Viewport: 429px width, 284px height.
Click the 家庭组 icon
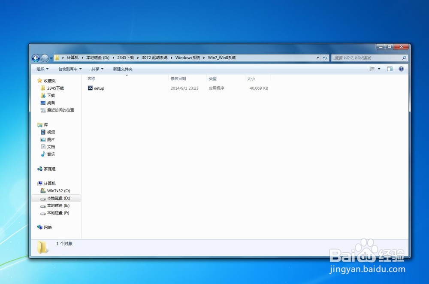(x=39, y=169)
